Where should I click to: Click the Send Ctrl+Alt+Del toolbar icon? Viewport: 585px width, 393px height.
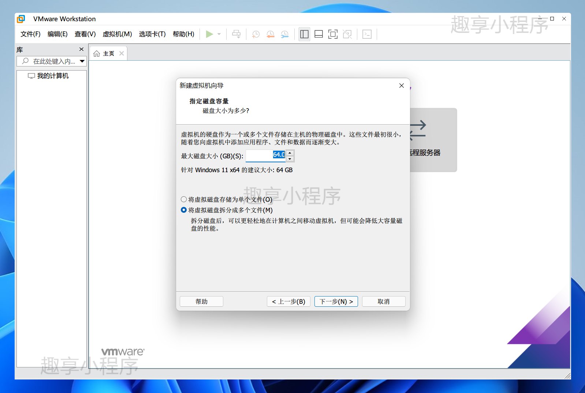(236, 34)
